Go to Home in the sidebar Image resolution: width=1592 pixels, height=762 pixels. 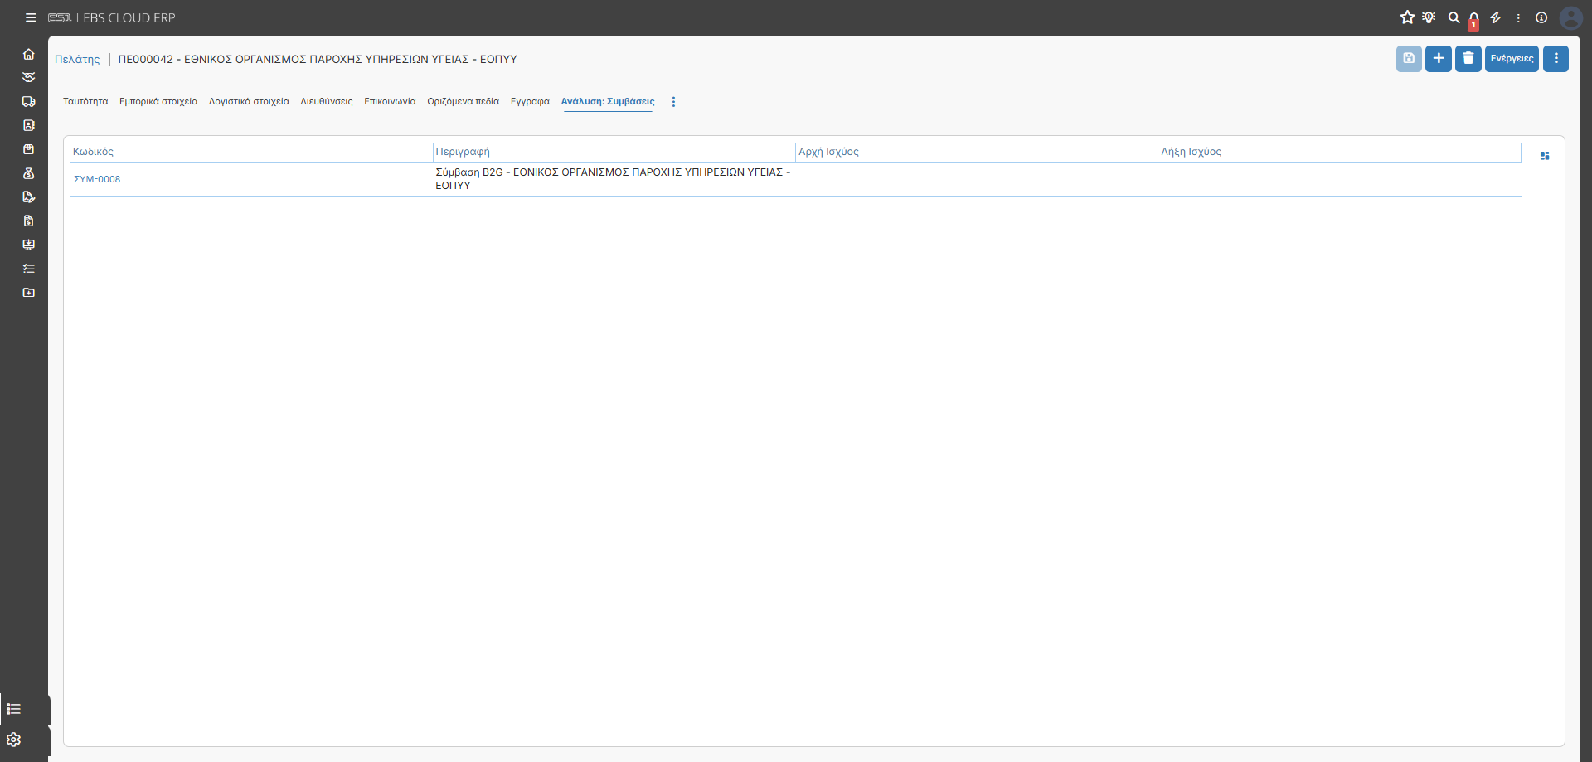pyautogui.click(x=28, y=54)
